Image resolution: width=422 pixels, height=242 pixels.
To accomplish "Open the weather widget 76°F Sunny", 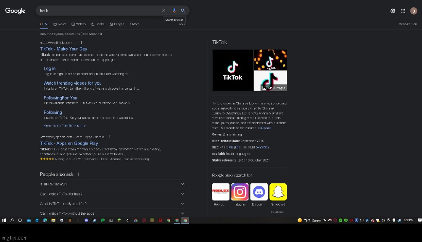I will coord(309,220).
